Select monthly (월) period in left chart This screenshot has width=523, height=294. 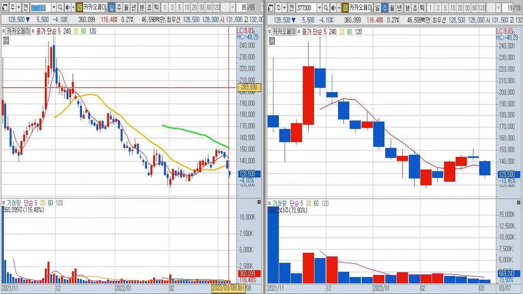click(x=126, y=8)
